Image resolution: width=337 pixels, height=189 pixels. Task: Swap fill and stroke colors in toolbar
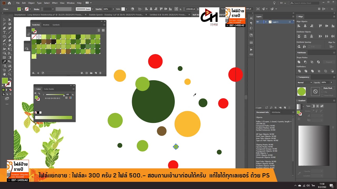click(x=10, y=78)
